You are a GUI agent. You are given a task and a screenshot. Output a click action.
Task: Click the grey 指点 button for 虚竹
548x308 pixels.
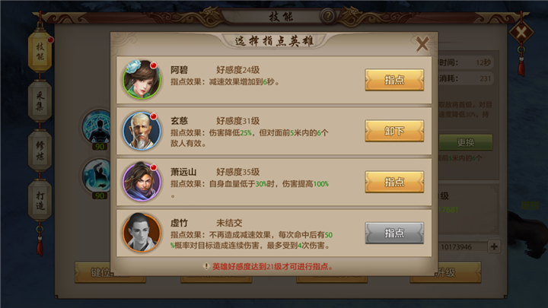[x=394, y=233]
